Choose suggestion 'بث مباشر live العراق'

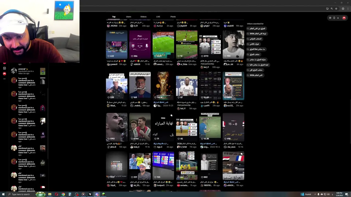click(256, 49)
